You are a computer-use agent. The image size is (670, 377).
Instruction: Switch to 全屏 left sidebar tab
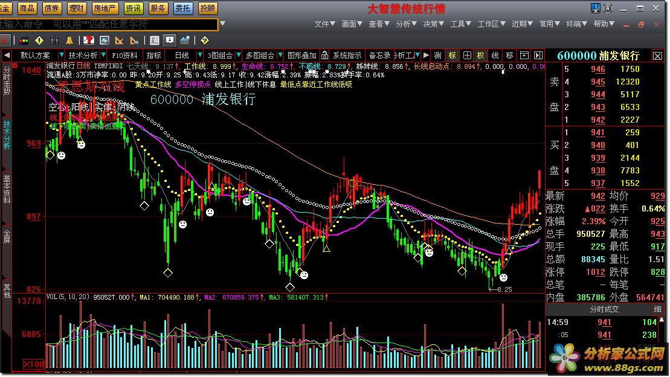[x=7, y=236]
